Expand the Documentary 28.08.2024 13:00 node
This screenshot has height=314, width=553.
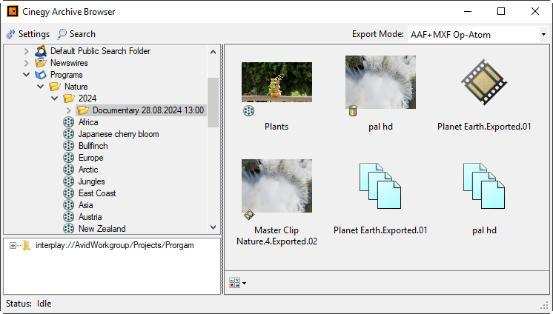point(69,110)
